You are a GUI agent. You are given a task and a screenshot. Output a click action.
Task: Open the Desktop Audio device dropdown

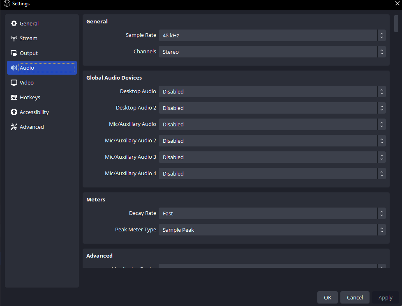[x=272, y=91]
